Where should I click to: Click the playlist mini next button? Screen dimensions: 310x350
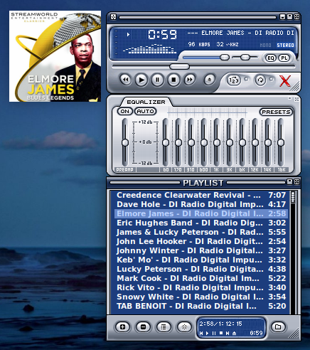pyautogui.click(x=228, y=333)
